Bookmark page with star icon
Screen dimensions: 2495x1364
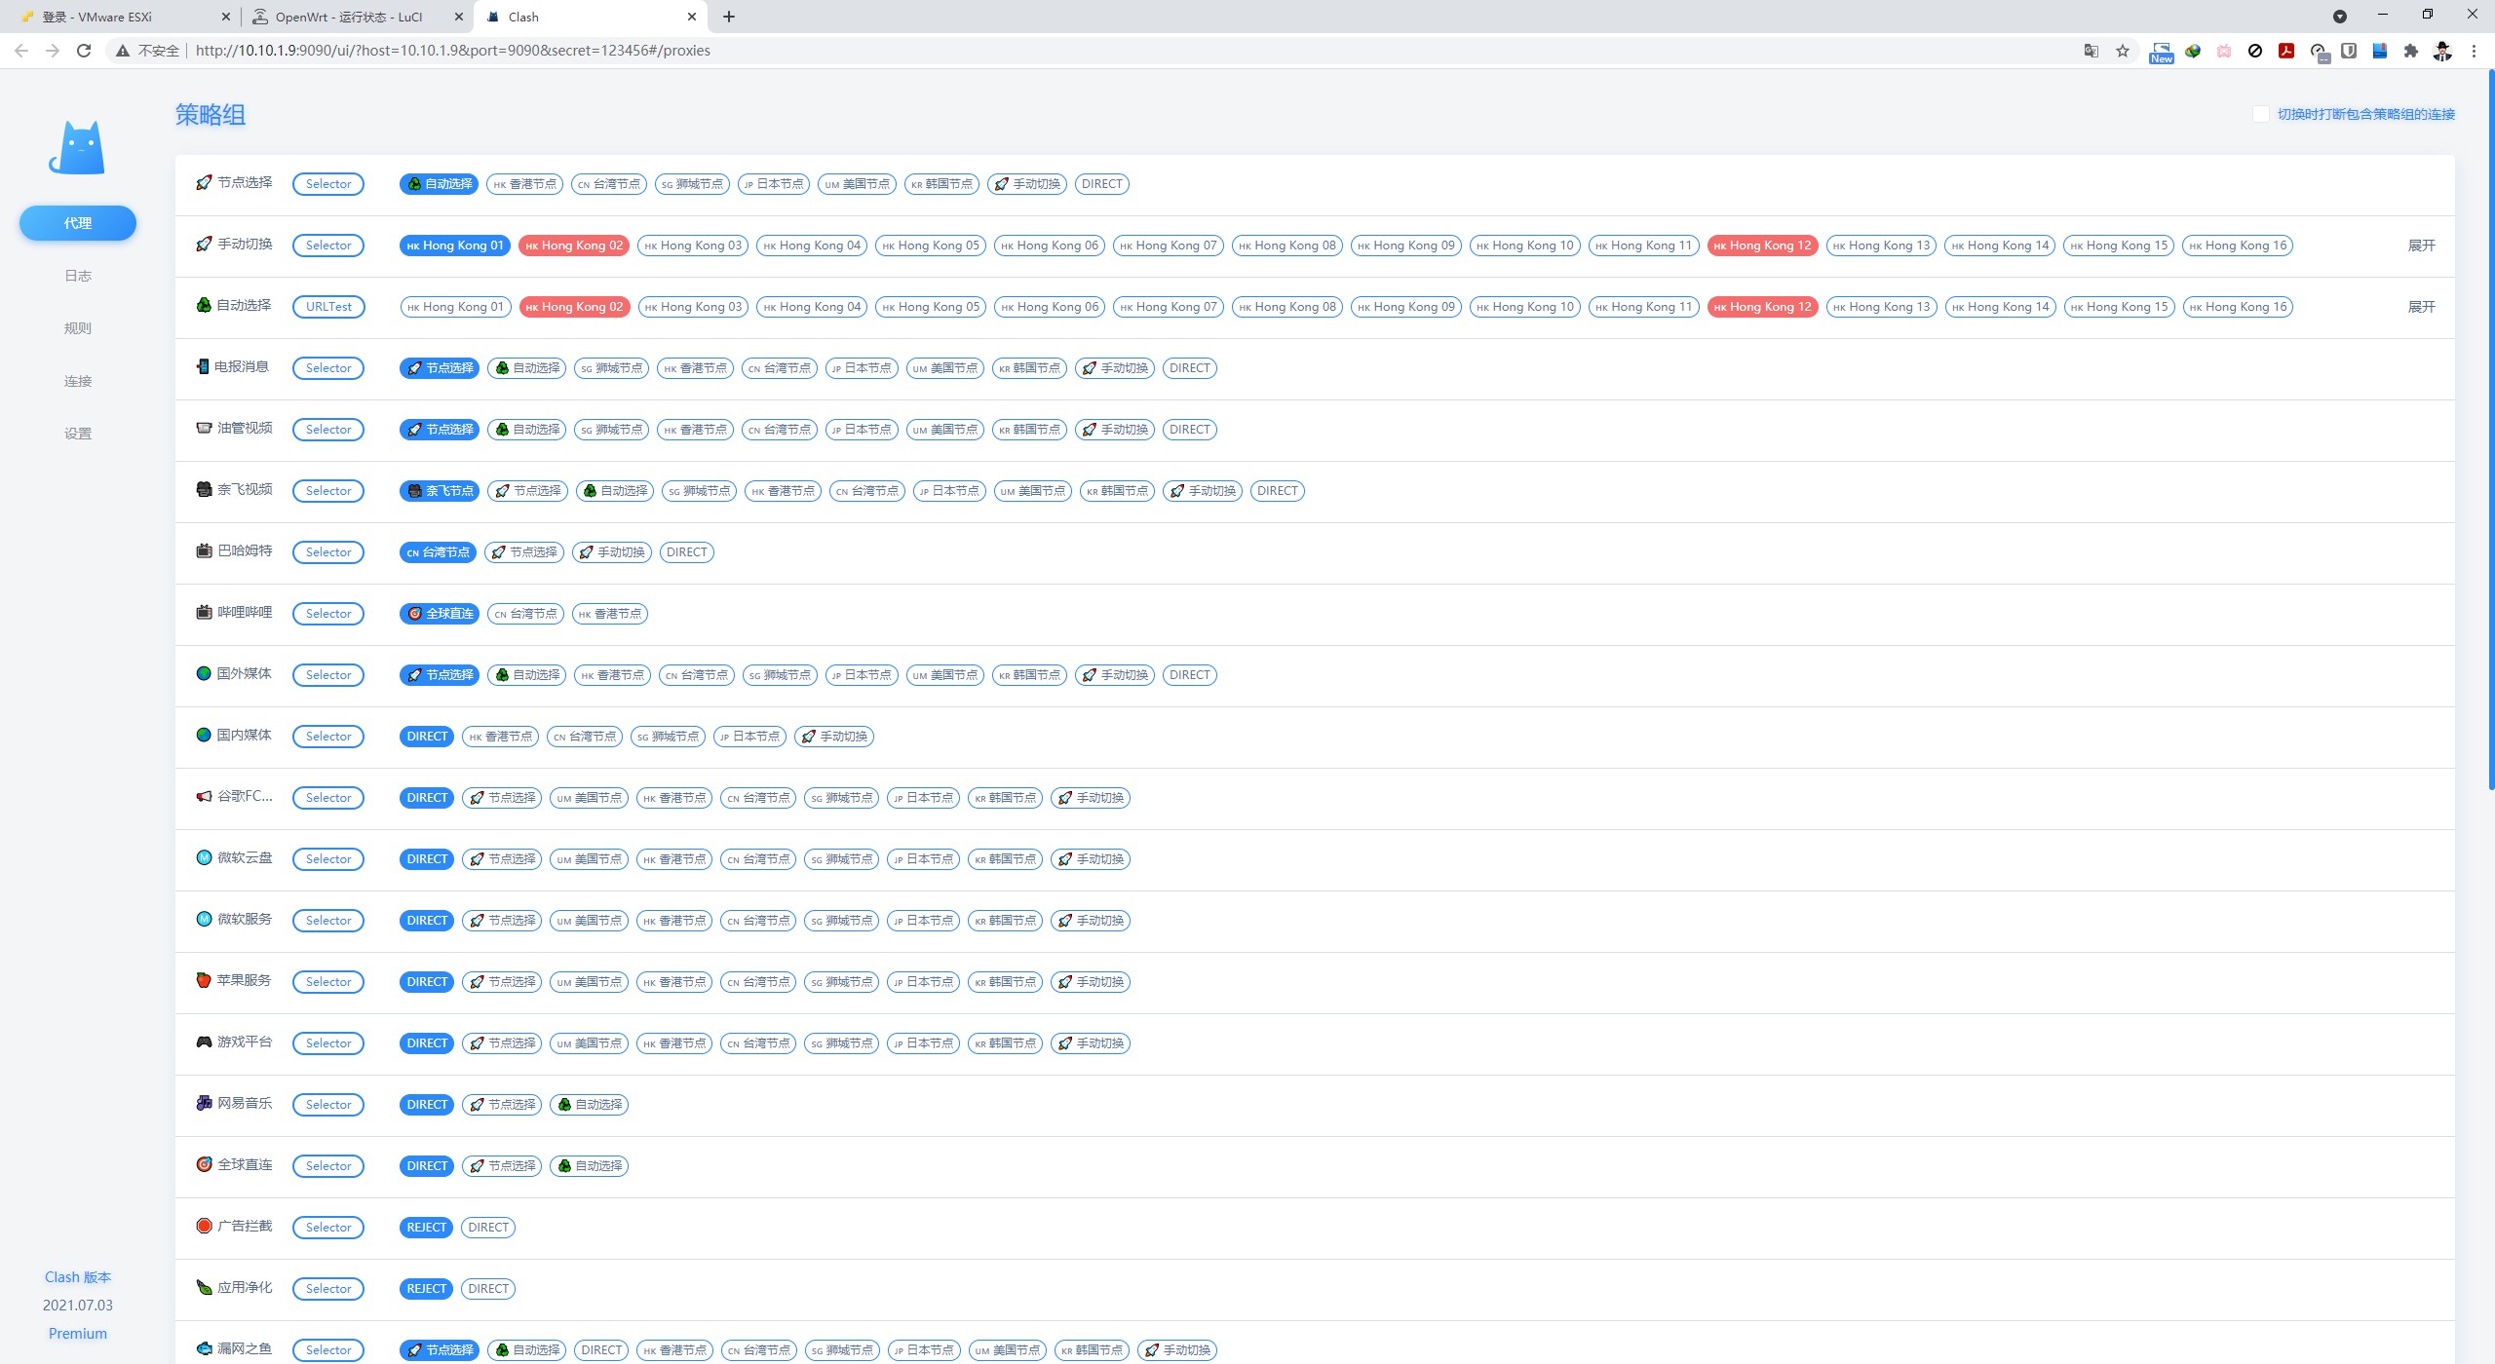click(x=2123, y=51)
